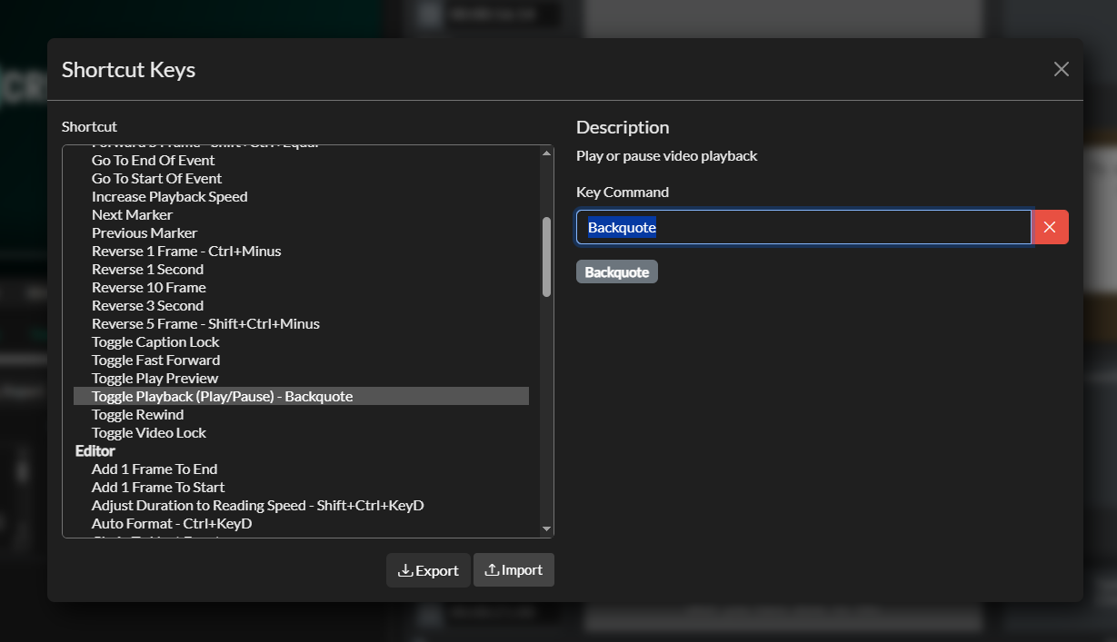Screen dimensions: 1117x642
Task: Select Reverse 3 Second shortcut
Action: 301,306
